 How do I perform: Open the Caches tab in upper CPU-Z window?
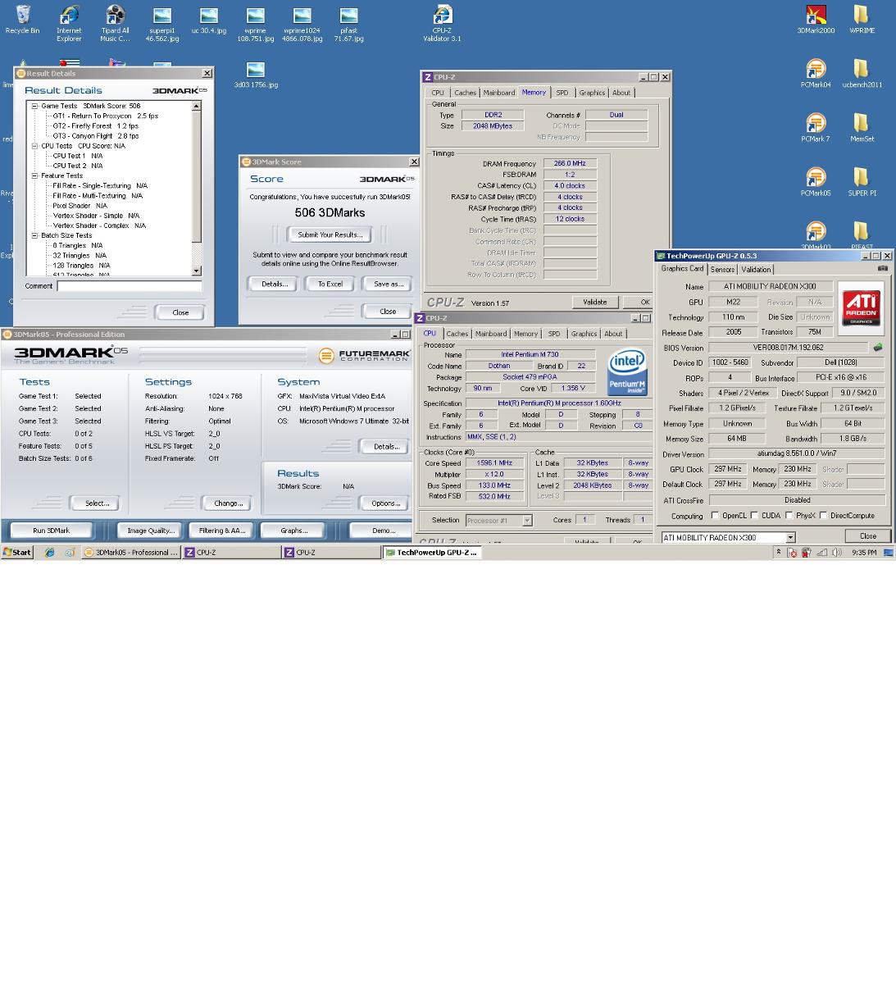pos(465,93)
